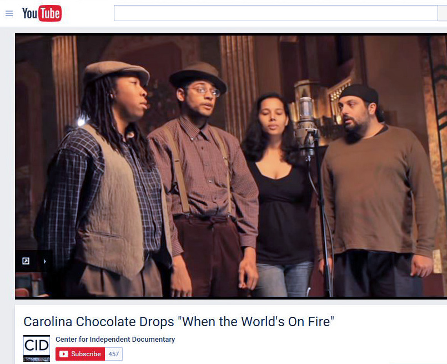The height and width of the screenshot is (364, 447).
Task: Click the woman in black top in video
Action: (x=279, y=194)
